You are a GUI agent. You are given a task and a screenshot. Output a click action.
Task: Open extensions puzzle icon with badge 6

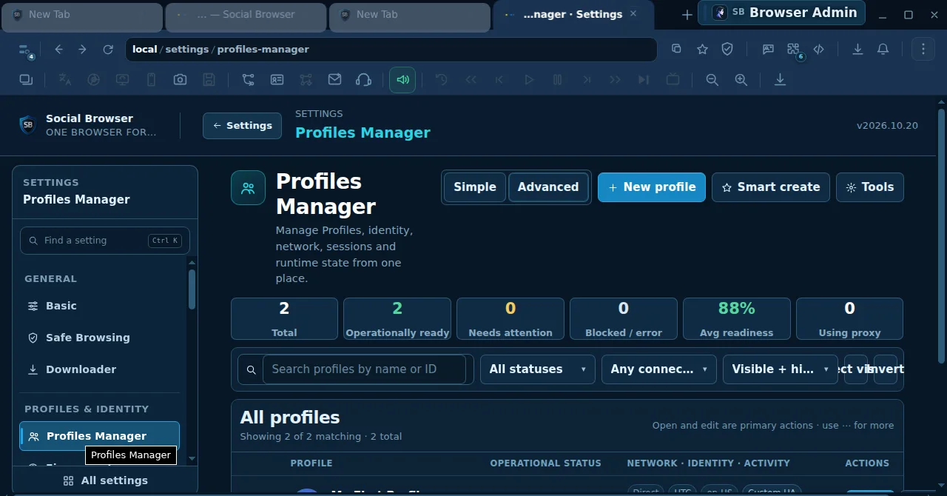pos(795,50)
